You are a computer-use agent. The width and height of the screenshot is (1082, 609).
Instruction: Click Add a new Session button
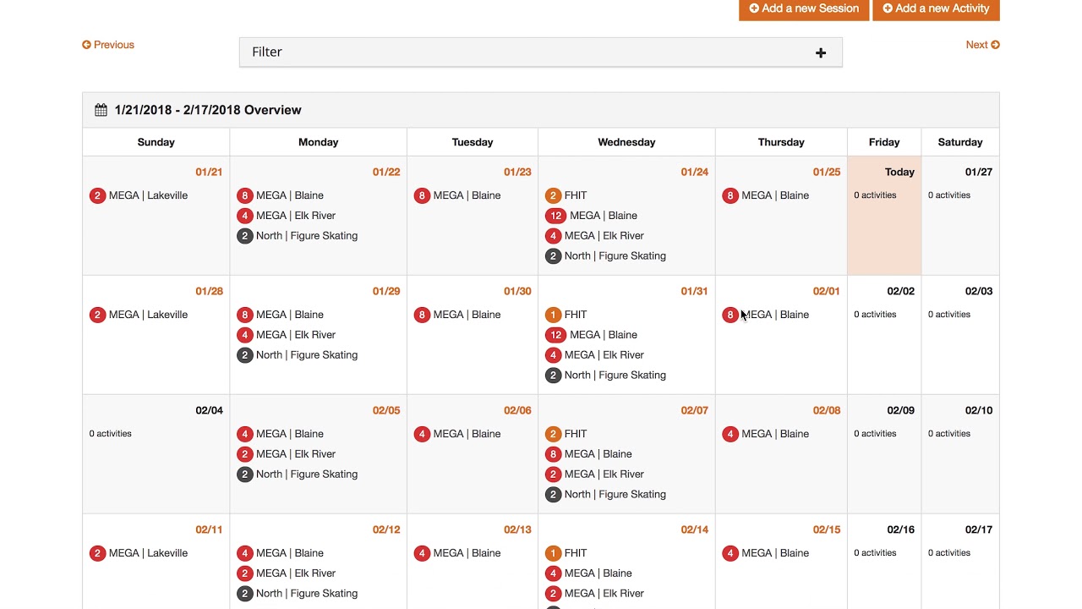click(x=804, y=8)
